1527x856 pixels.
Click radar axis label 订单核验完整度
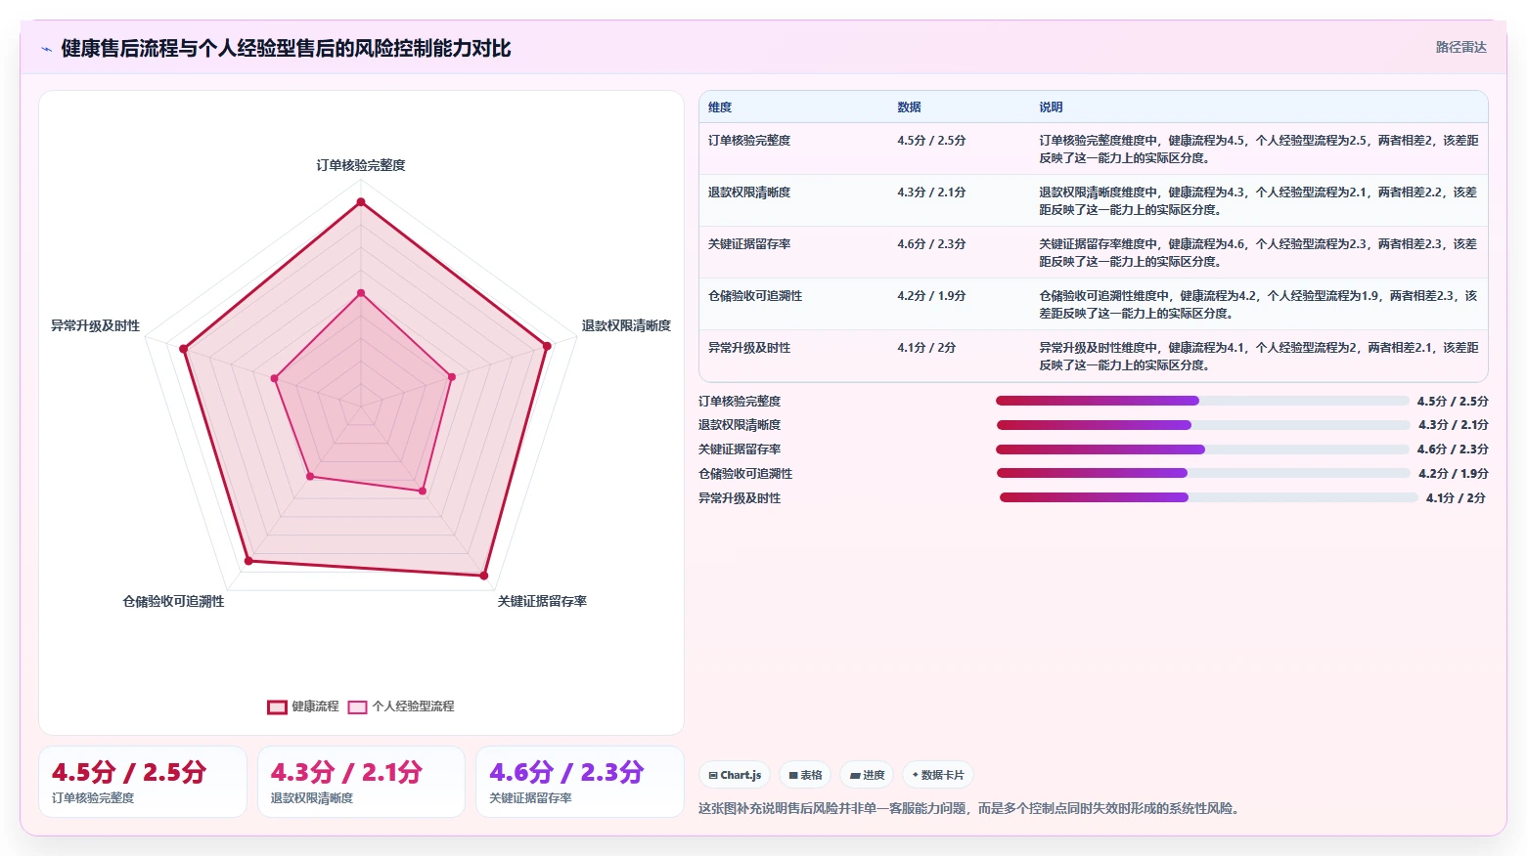coord(361,165)
